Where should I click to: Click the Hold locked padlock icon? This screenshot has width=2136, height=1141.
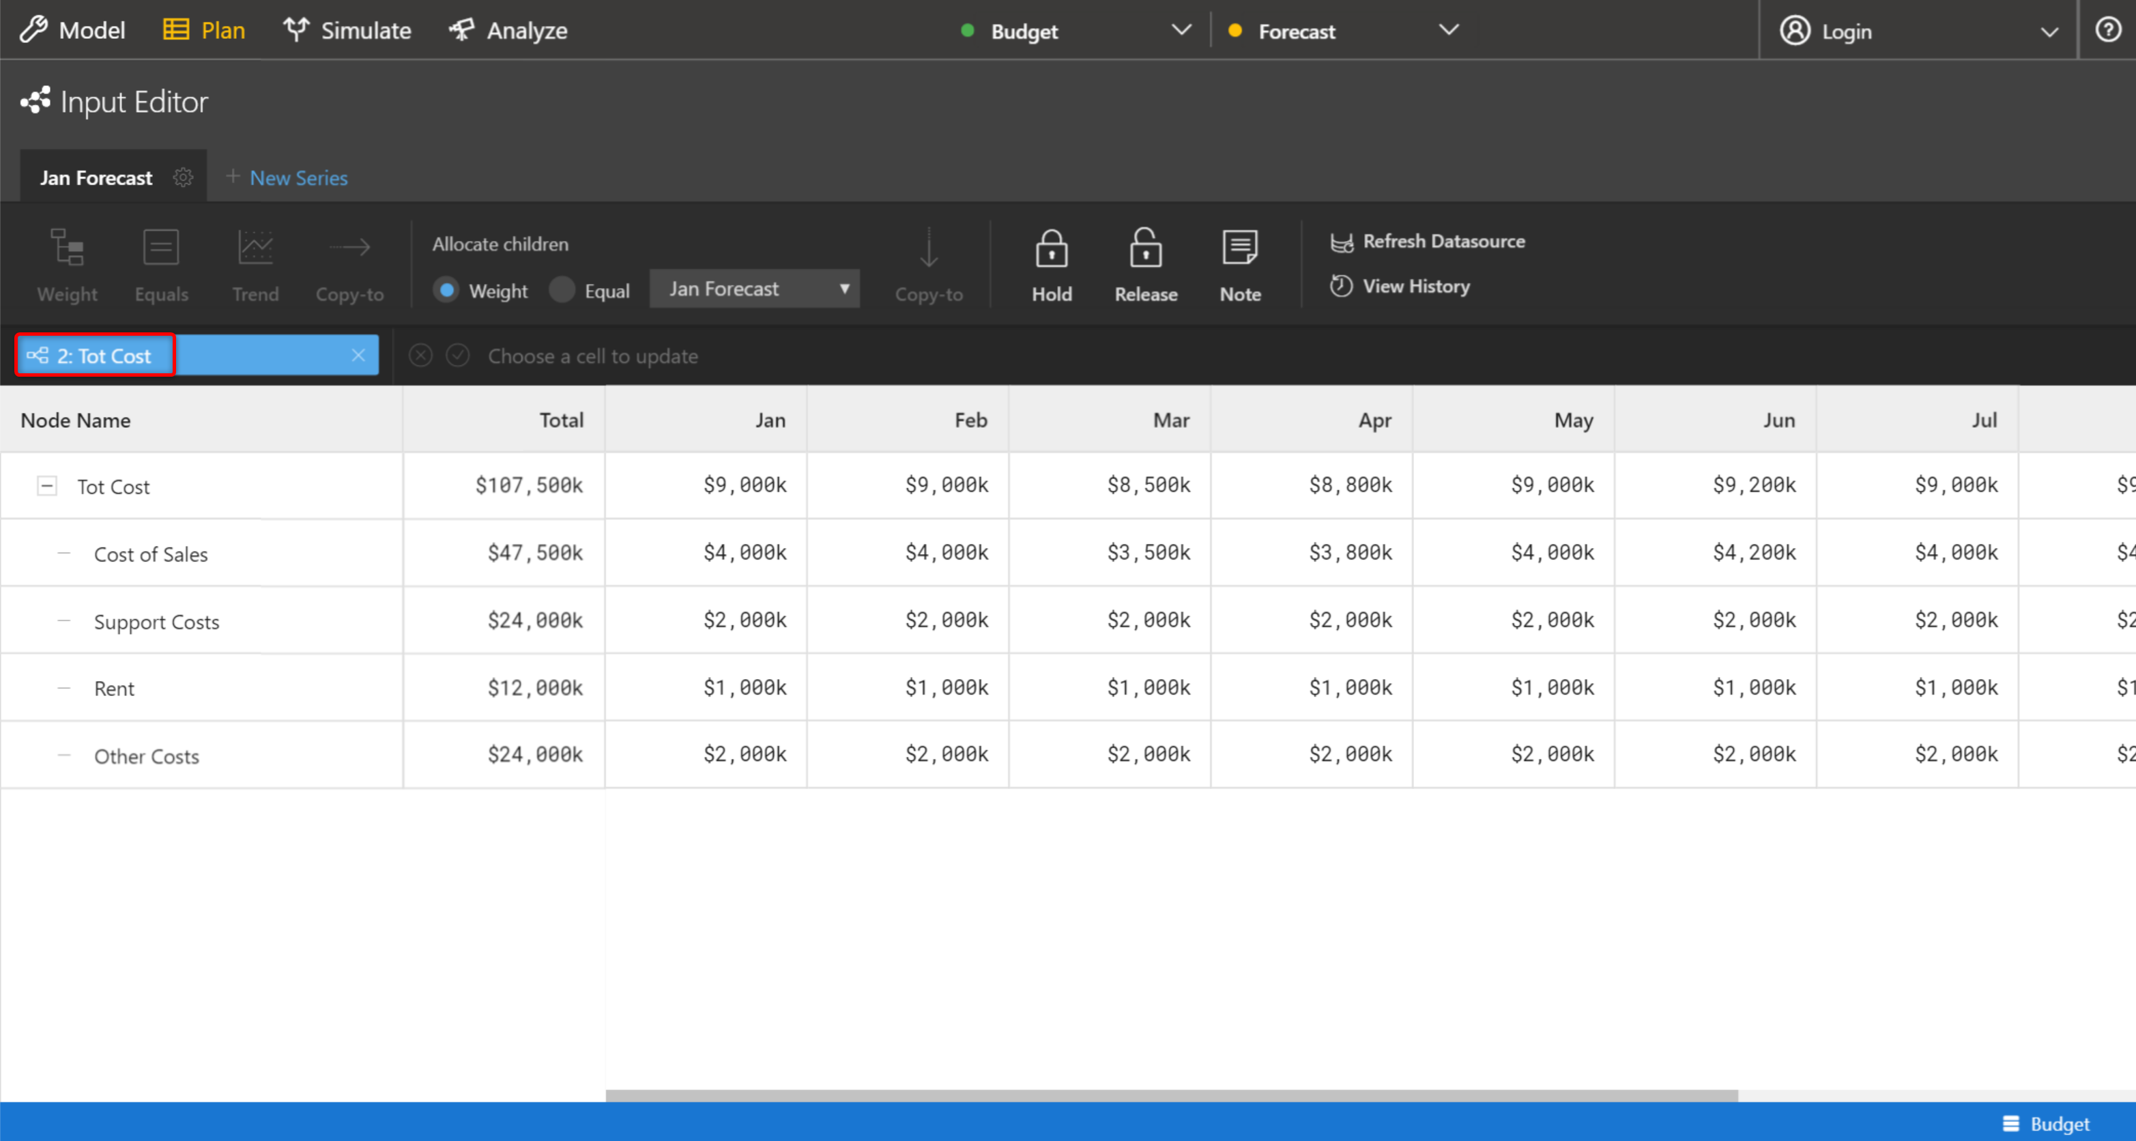pos(1052,248)
